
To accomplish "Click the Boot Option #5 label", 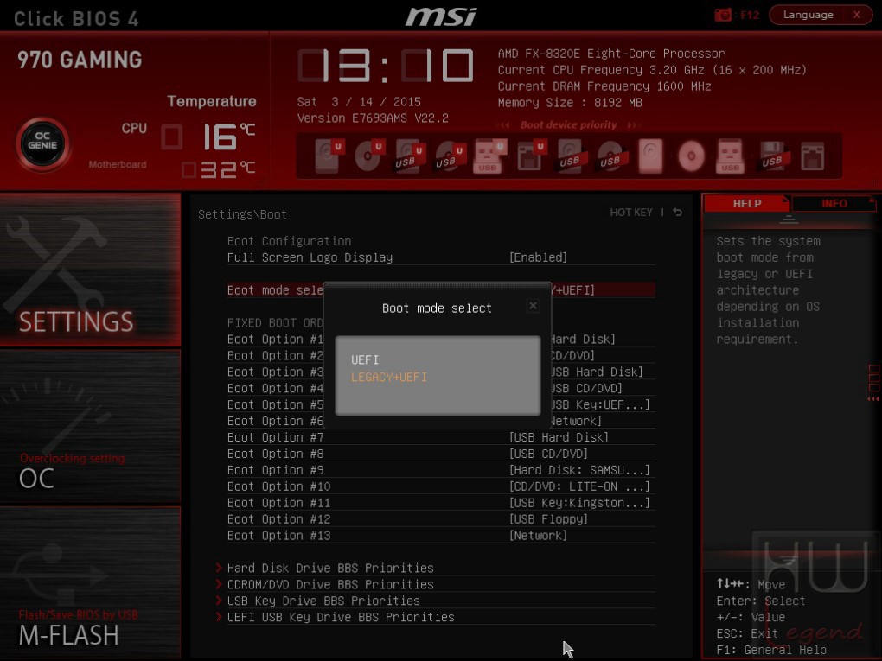I will click(275, 404).
